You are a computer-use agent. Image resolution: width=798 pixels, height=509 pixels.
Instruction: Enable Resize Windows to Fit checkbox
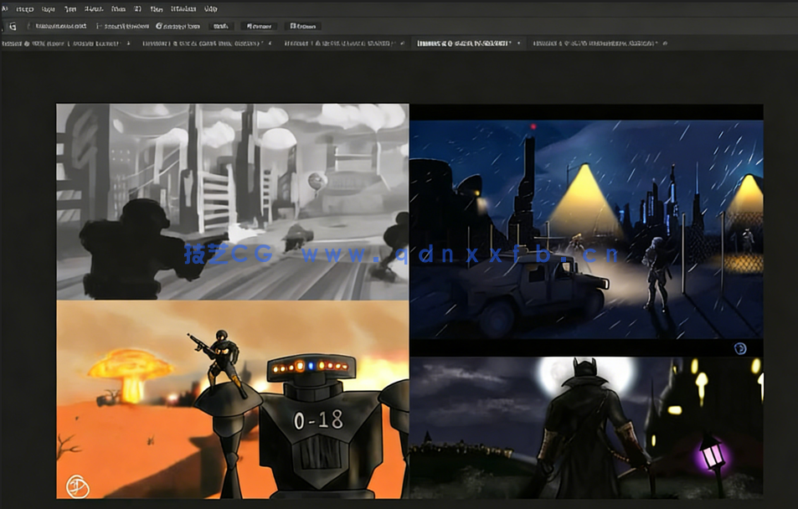pyautogui.click(x=28, y=26)
